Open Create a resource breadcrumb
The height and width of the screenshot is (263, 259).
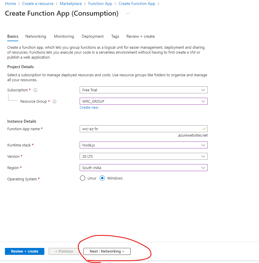coord(38,4)
